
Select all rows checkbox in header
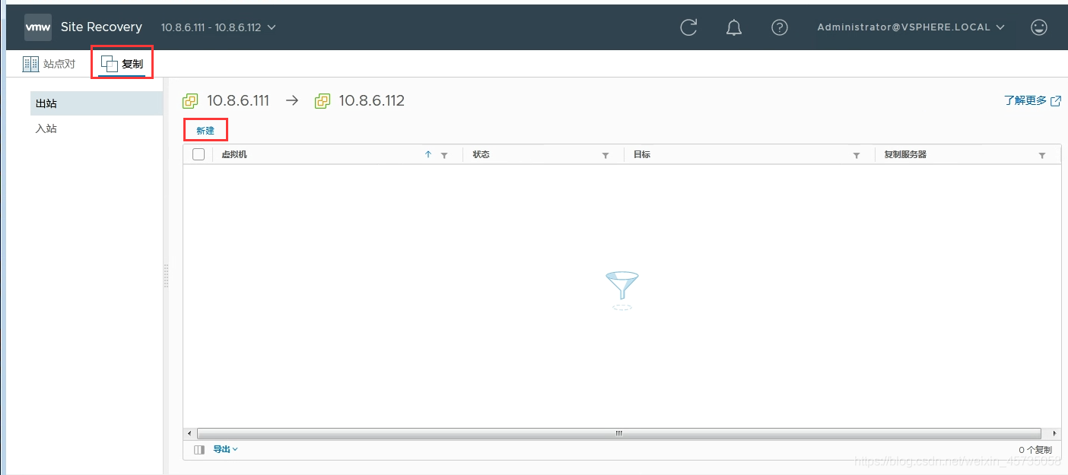[199, 154]
